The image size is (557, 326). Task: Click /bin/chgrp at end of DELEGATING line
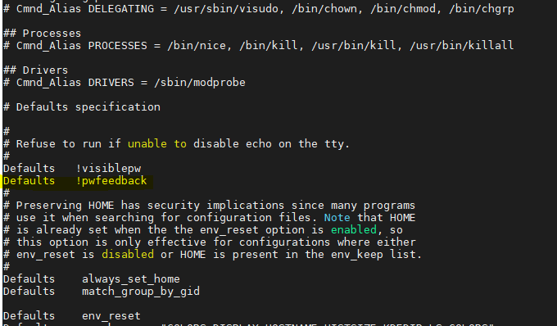(x=482, y=8)
